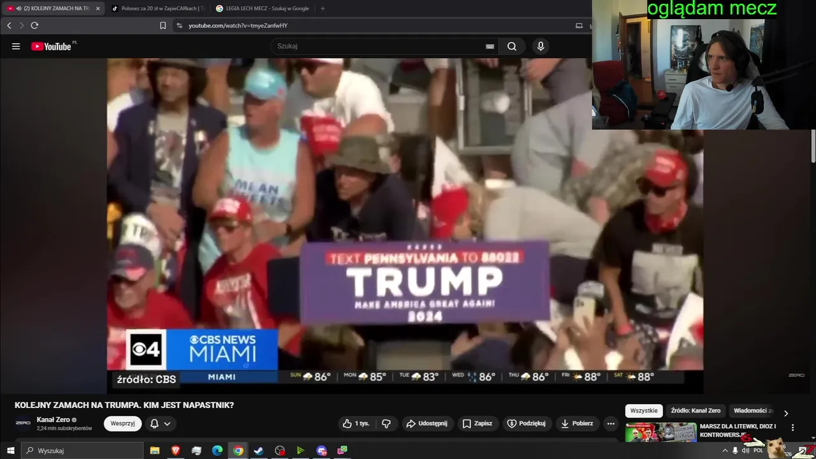Select the Wiadomości filter chip
The image size is (816, 459).
752,411
